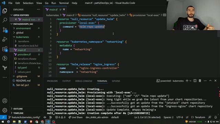Open the Terraform view in activity bar
This screenshot has height=124, width=220.
pos(4,68)
